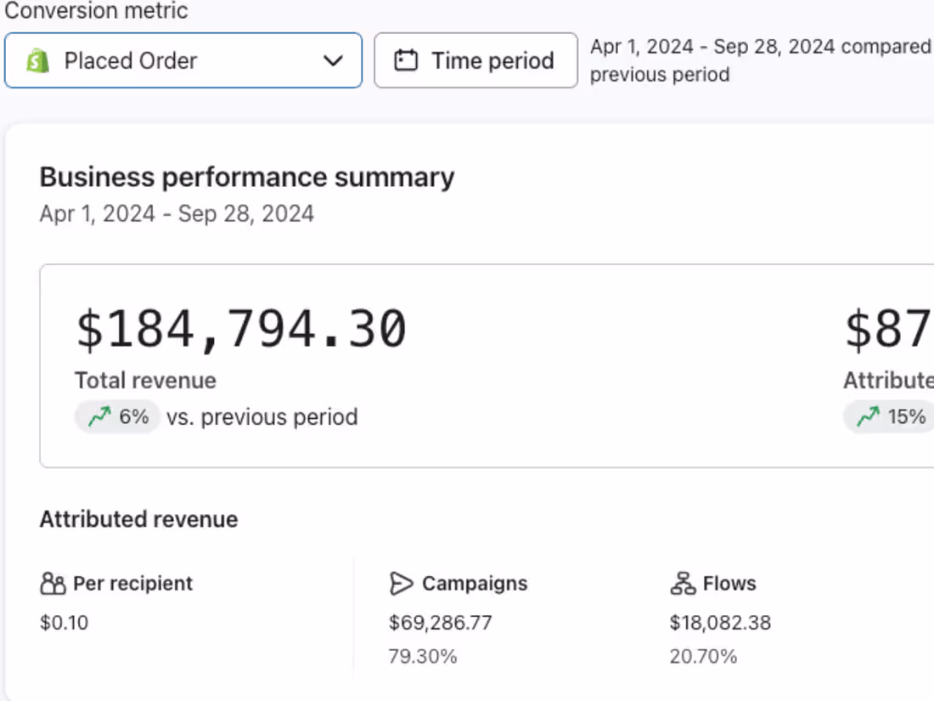Click the Per recipient people icon
Screen dimensions: 934x701
[52, 584]
